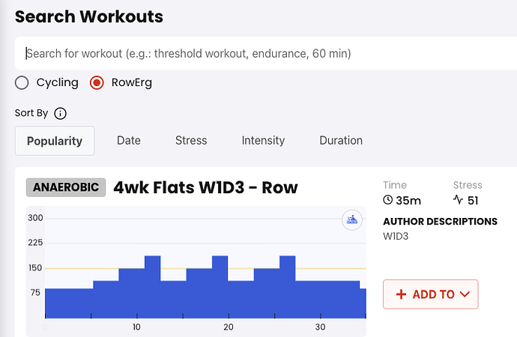Sort workouts by Duration
Viewport: 517px width, 337px height.
pyautogui.click(x=341, y=141)
